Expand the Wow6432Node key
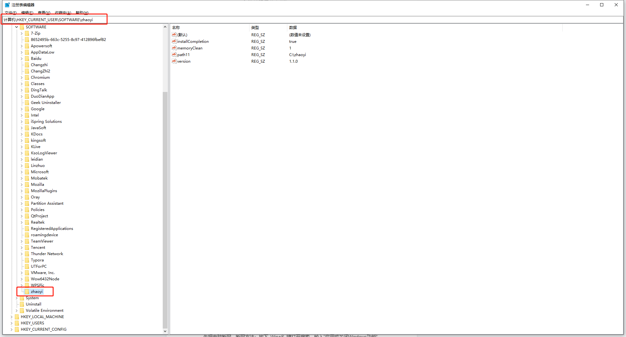The width and height of the screenshot is (626, 337). 21,279
